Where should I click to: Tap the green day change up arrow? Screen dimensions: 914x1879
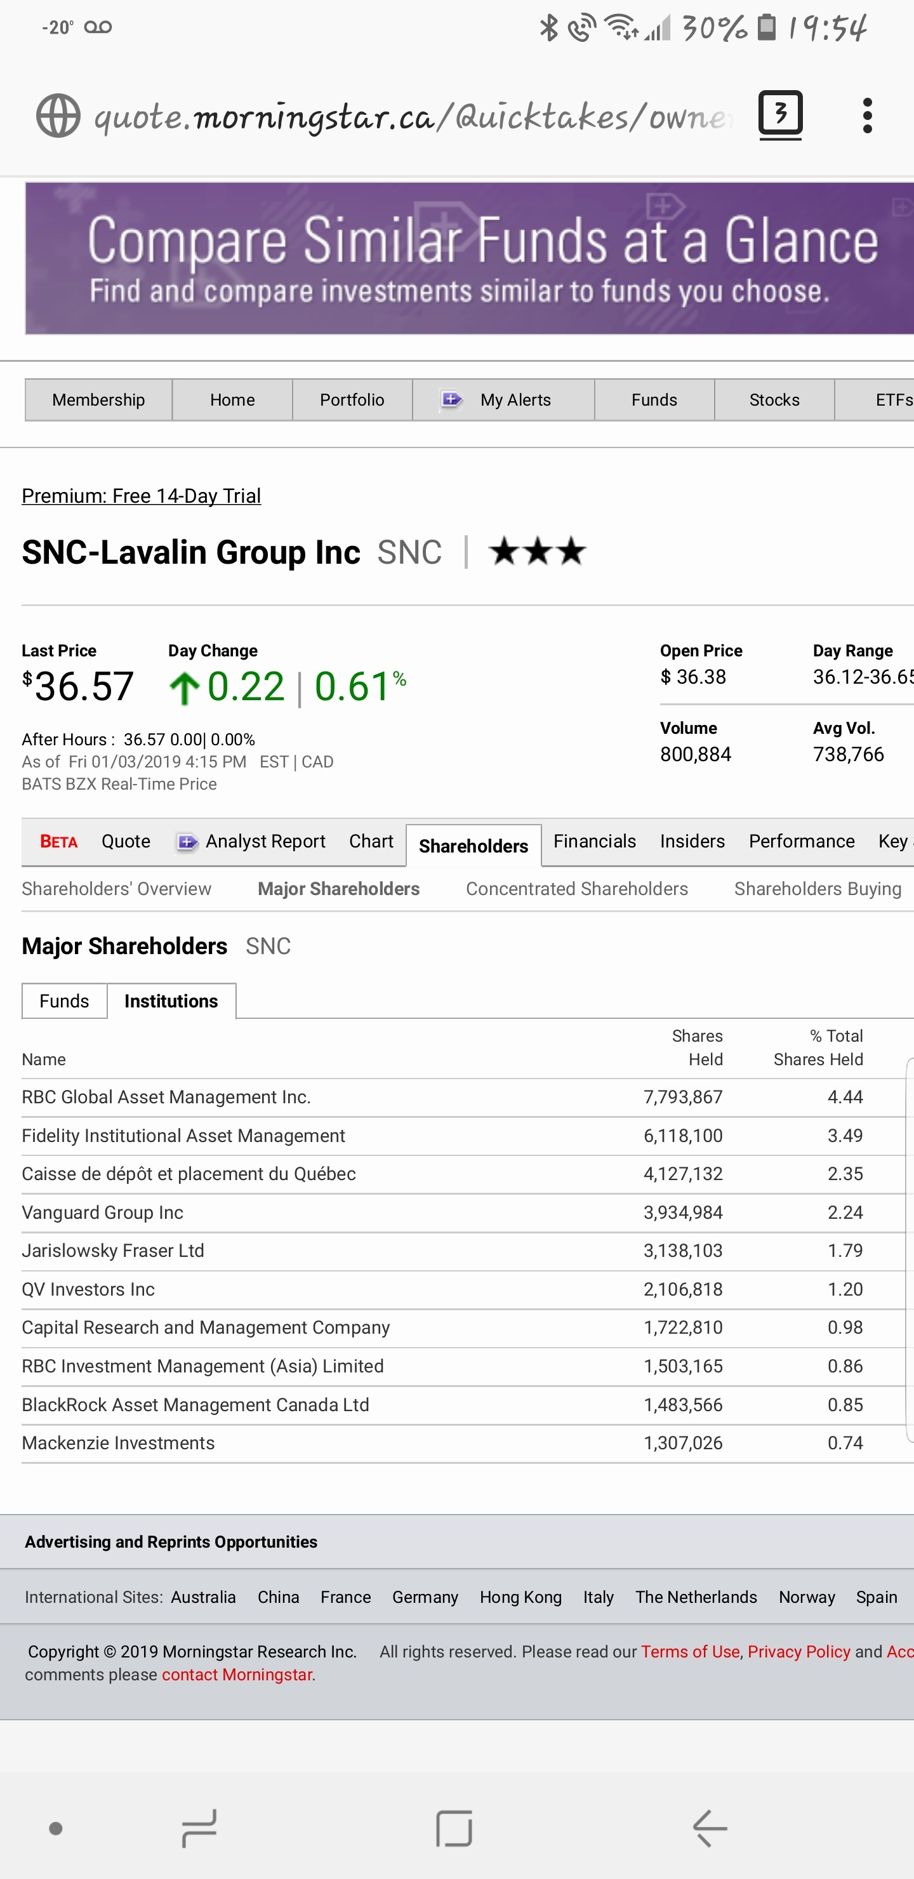(184, 688)
